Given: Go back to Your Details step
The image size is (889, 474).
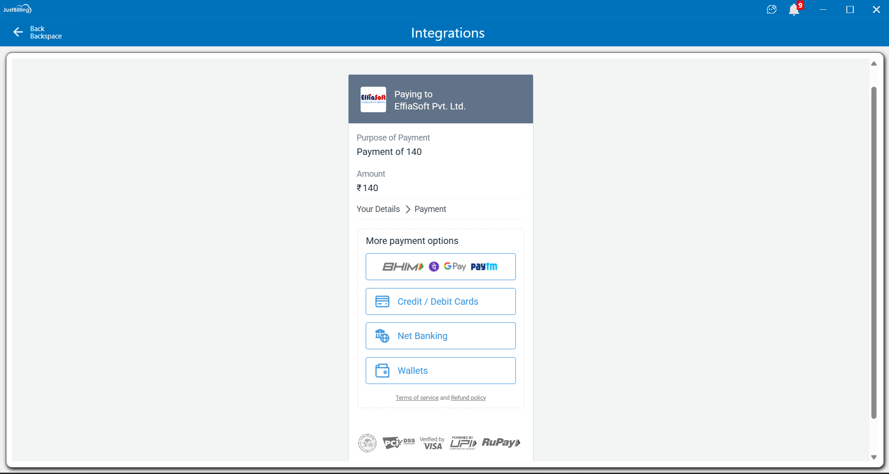Looking at the screenshot, I should pos(378,209).
